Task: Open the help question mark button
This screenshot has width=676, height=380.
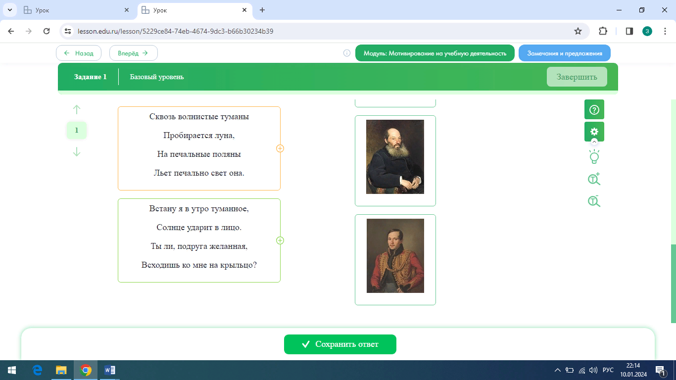Action: (594, 109)
